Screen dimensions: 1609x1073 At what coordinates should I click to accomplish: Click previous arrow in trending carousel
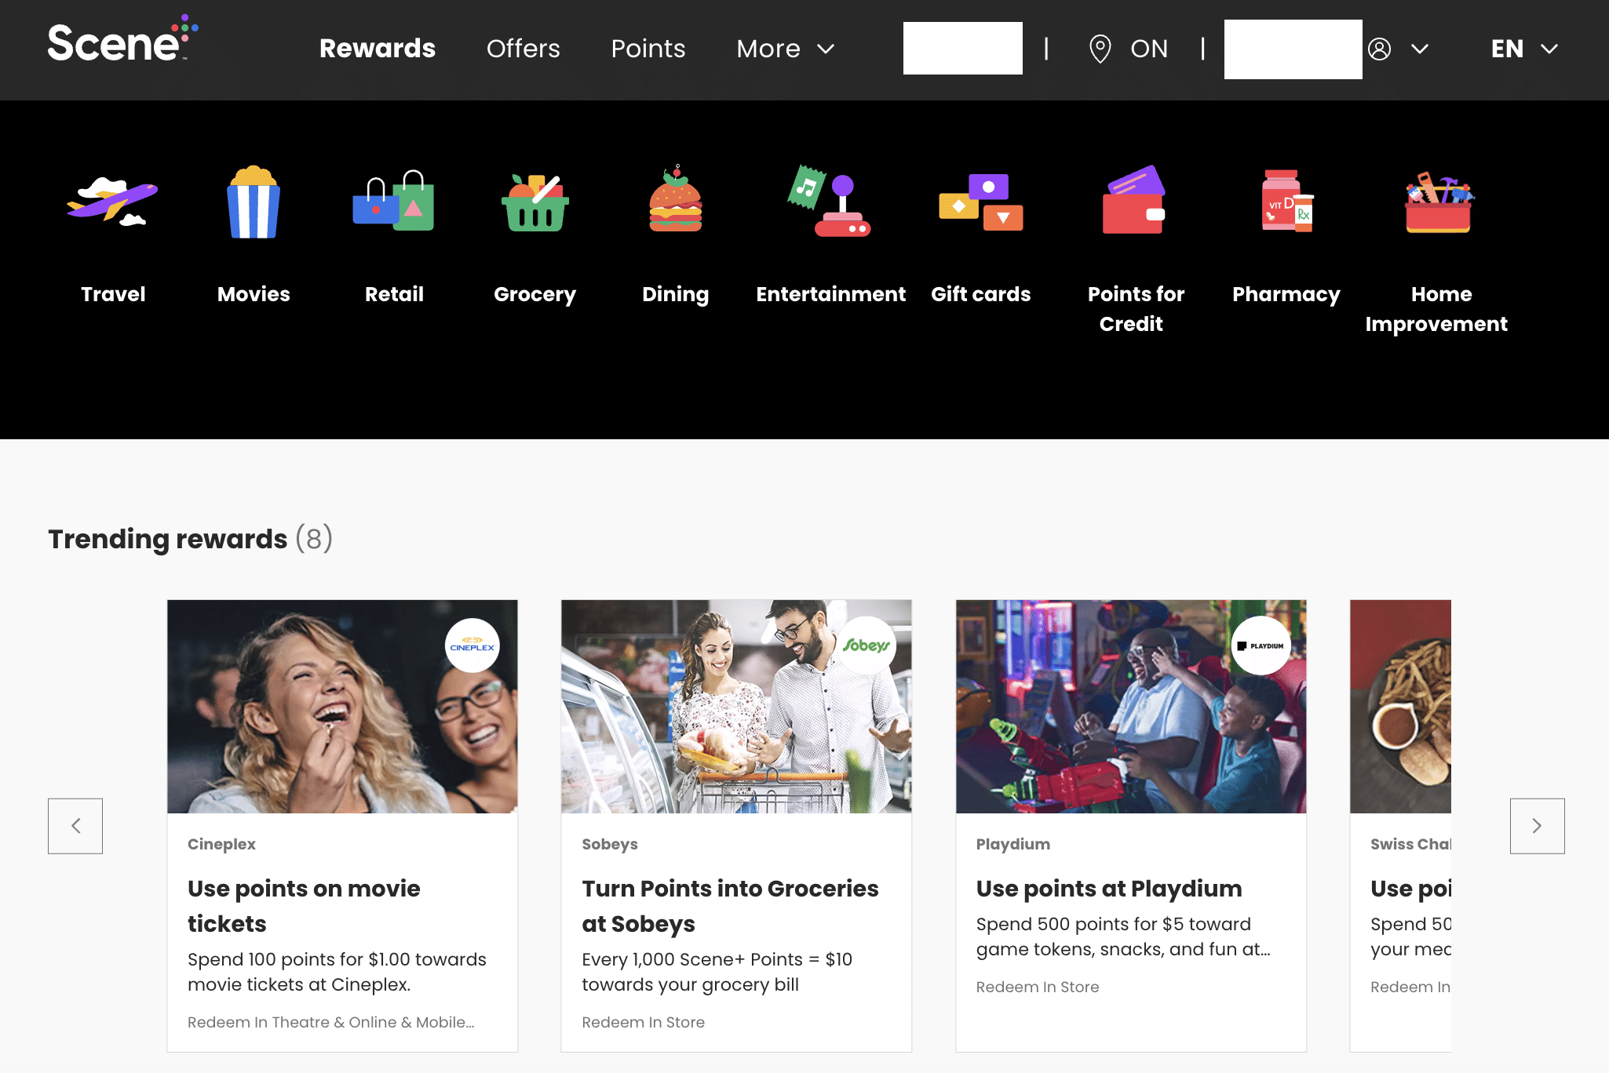[x=75, y=826]
